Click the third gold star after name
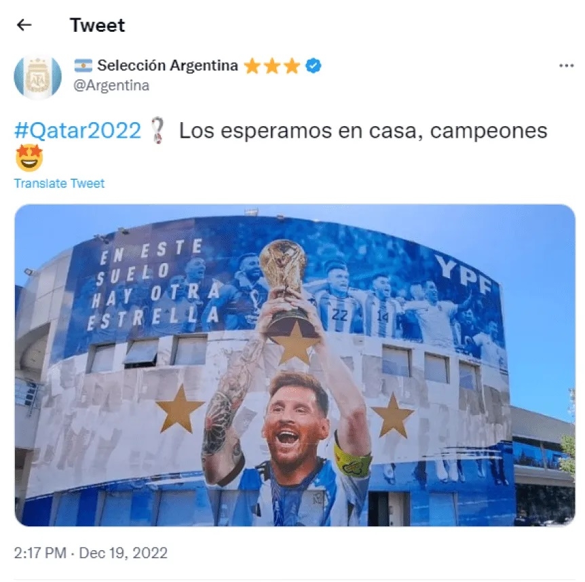The width and height of the screenshot is (585, 582). 292,66
